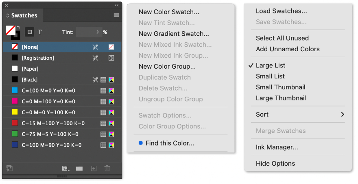Select formatting affects text T icon
Image resolution: width=358 pixels, height=184 pixels.
pos(40,32)
